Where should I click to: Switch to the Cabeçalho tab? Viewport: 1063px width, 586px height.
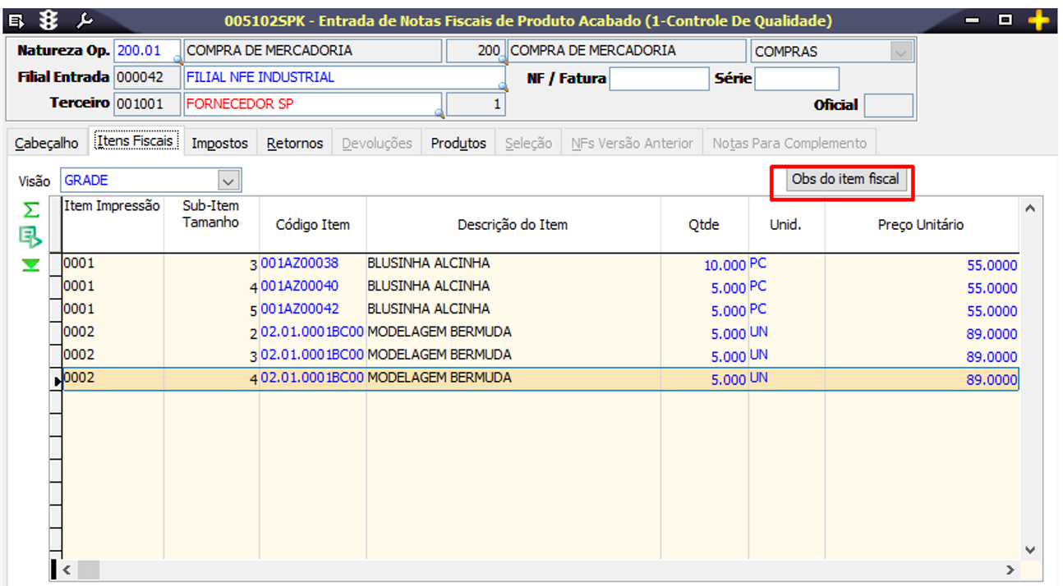47,144
